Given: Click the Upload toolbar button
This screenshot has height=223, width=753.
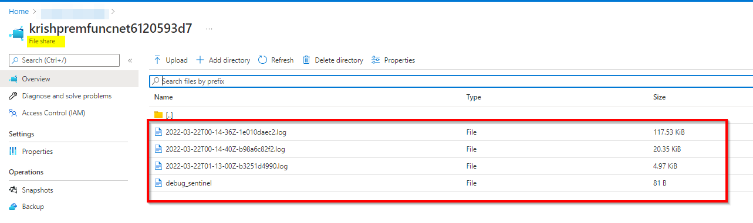Looking at the screenshot, I should coord(170,60).
